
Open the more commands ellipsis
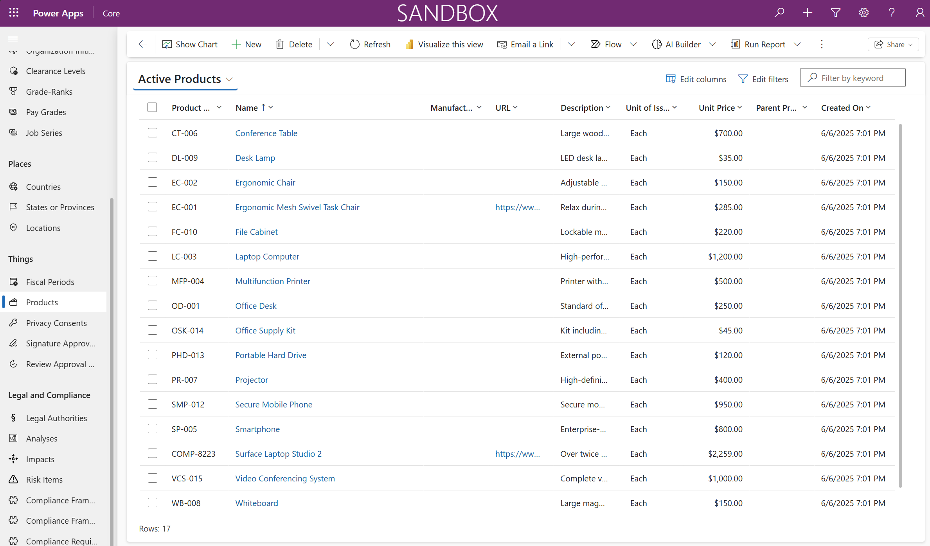(x=822, y=44)
